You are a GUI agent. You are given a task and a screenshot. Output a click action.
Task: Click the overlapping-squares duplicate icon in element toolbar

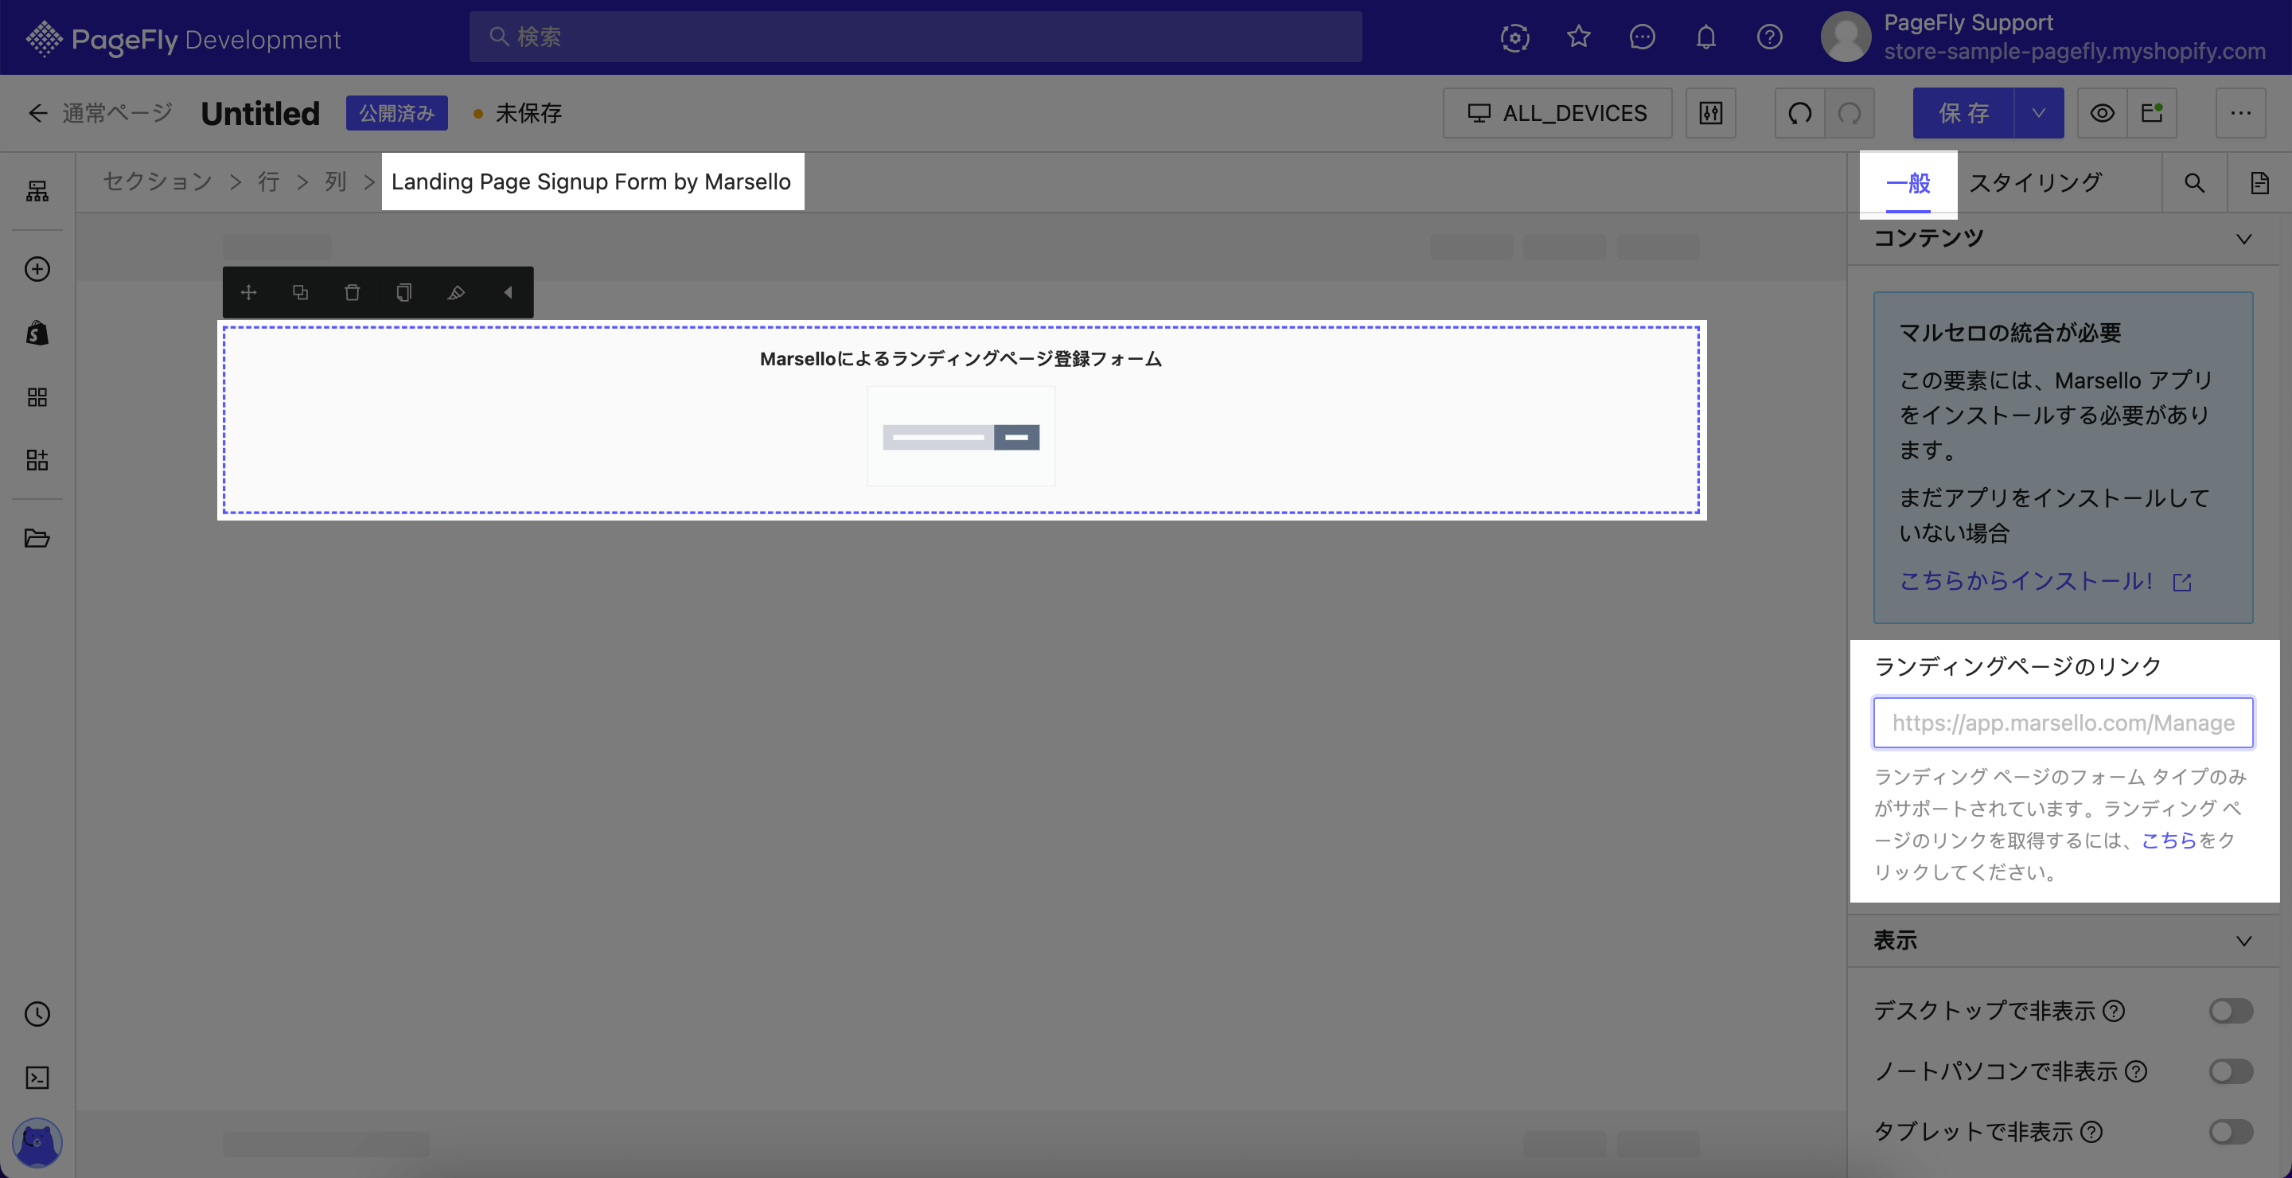[301, 292]
